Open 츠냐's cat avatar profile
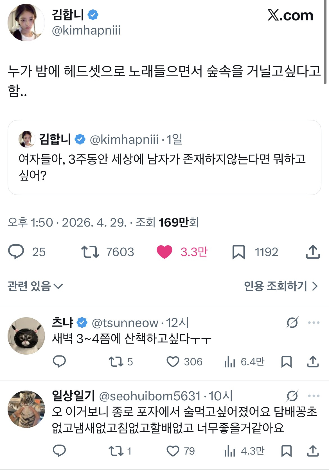 pos(26,336)
